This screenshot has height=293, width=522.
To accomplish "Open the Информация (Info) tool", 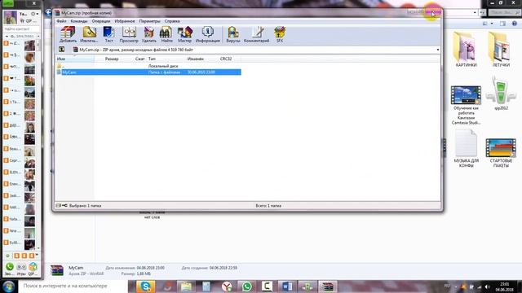I will pos(208,34).
